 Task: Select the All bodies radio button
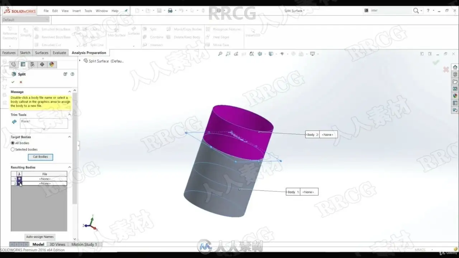(x=13, y=143)
